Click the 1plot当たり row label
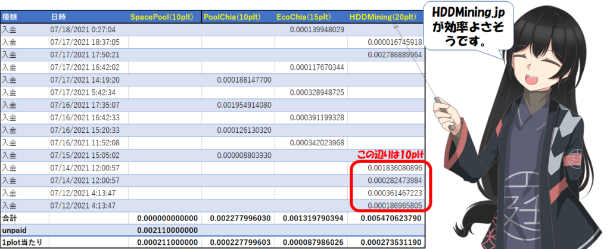Image resolution: width=610 pixels, height=249 pixels. coord(22,243)
